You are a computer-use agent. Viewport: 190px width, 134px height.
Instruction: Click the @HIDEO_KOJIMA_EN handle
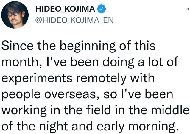74,20
